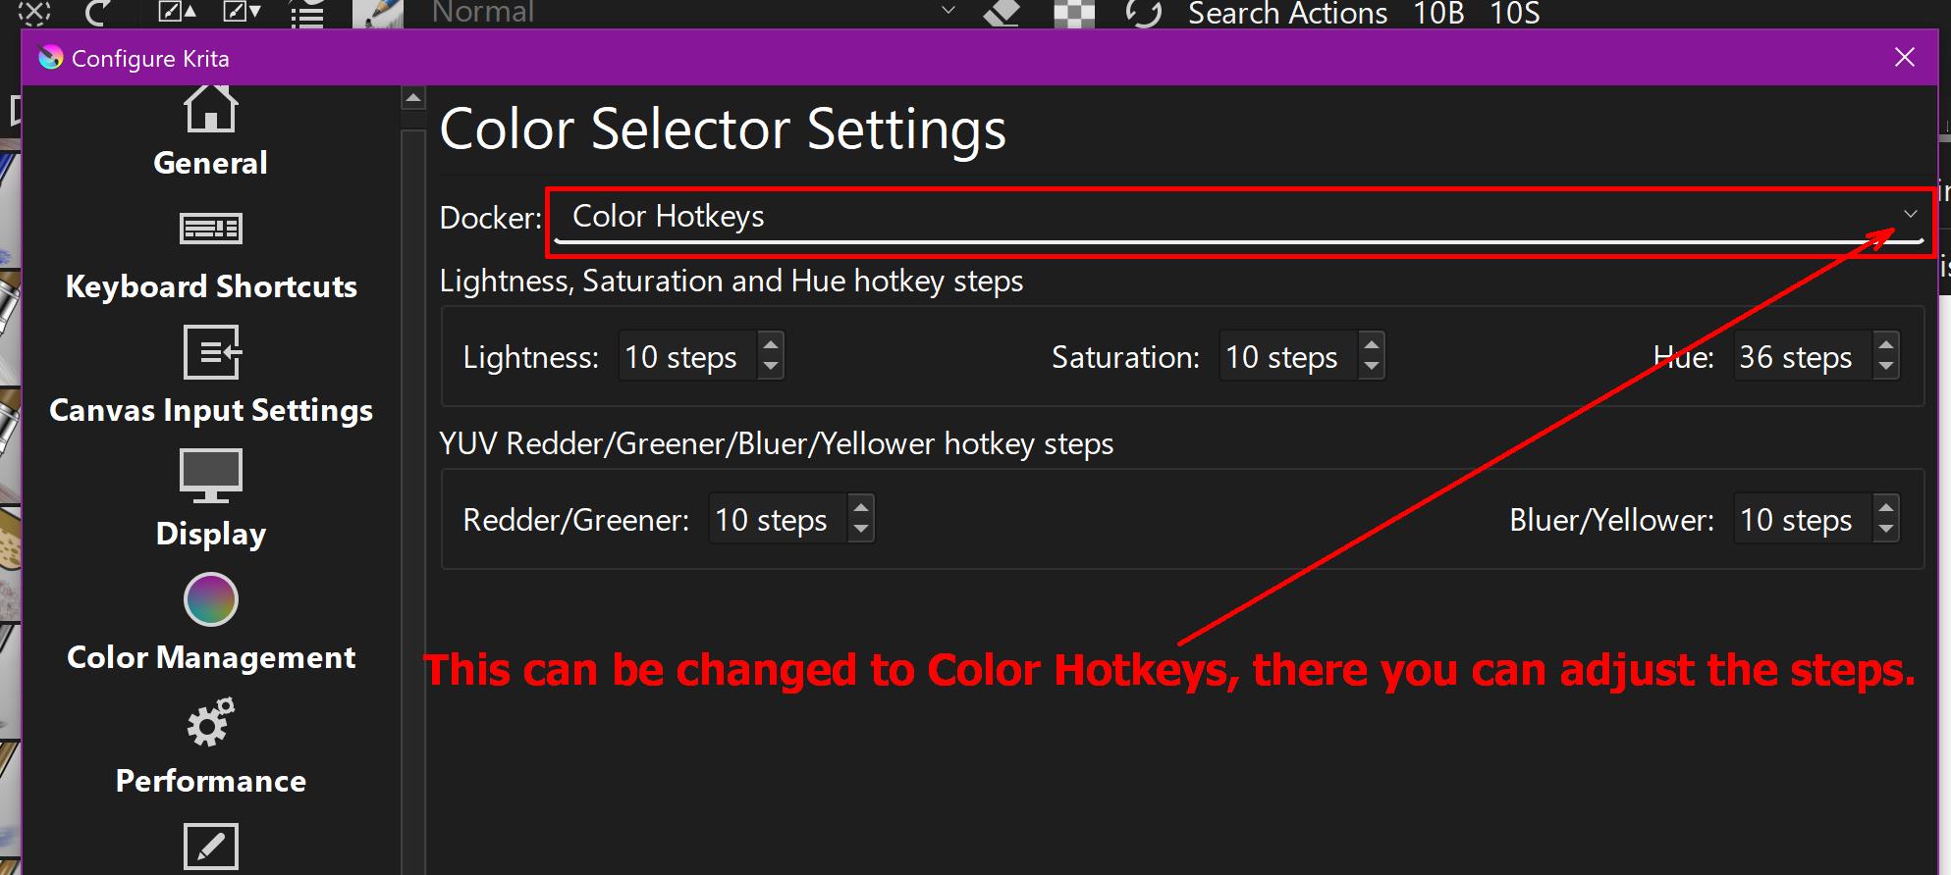Increase the Lightness steps value
1951x875 pixels.
(x=771, y=344)
